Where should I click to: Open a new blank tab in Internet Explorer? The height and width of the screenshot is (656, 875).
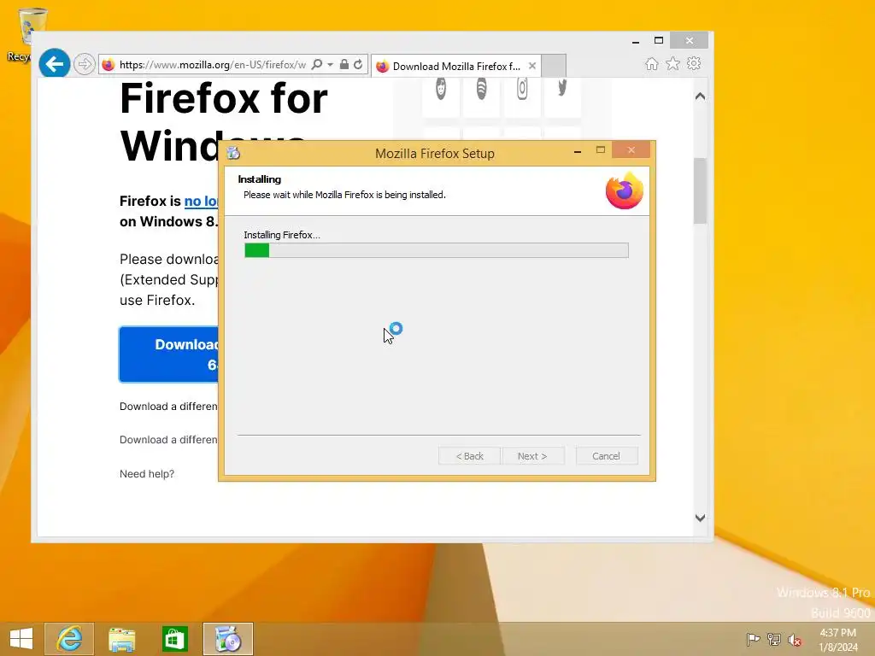tap(554, 66)
